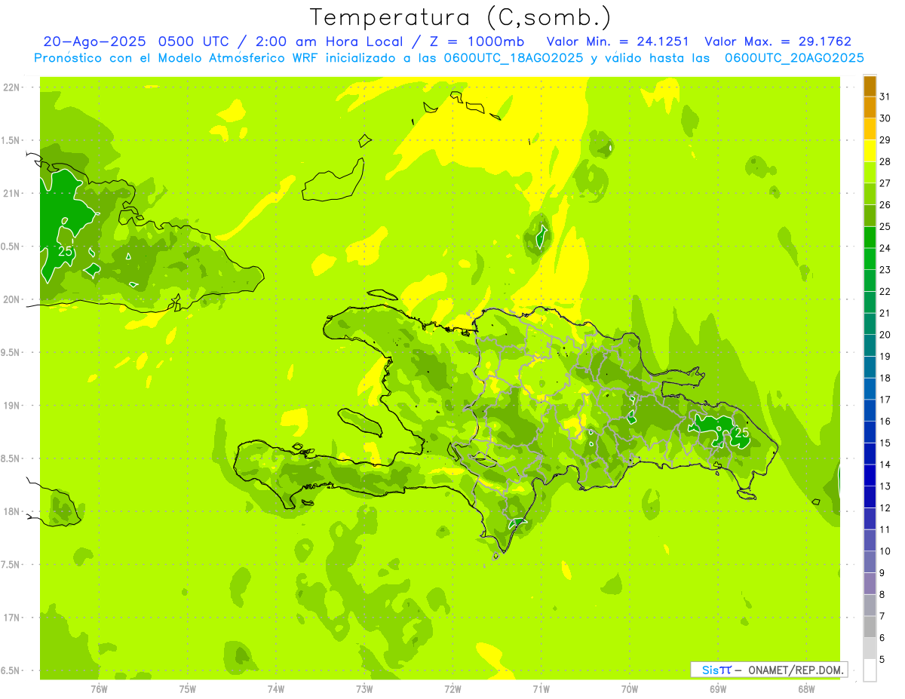This screenshot has height=699, width=905.
Task: Click the legend value 18
Action: click(885, 378)
